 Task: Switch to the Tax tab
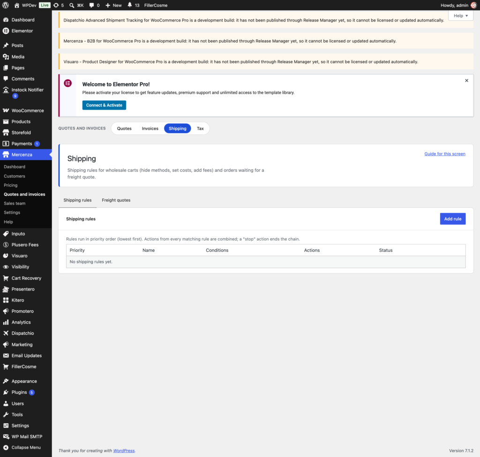pyautogui.click(x=200, y=128)
